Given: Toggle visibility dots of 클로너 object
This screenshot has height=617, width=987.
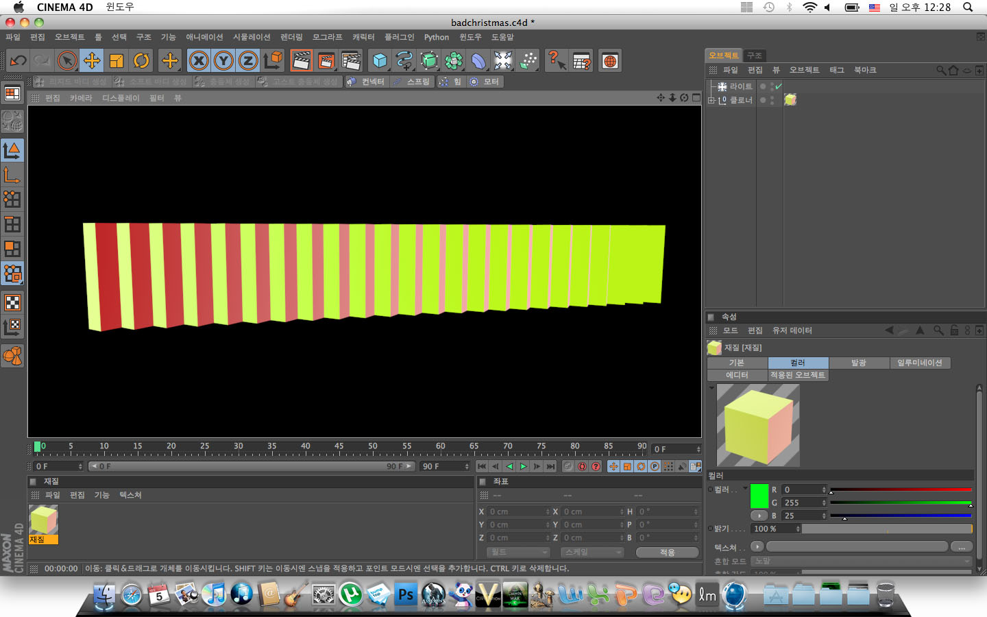Looking at the screenshot, I should coord(772,100).
